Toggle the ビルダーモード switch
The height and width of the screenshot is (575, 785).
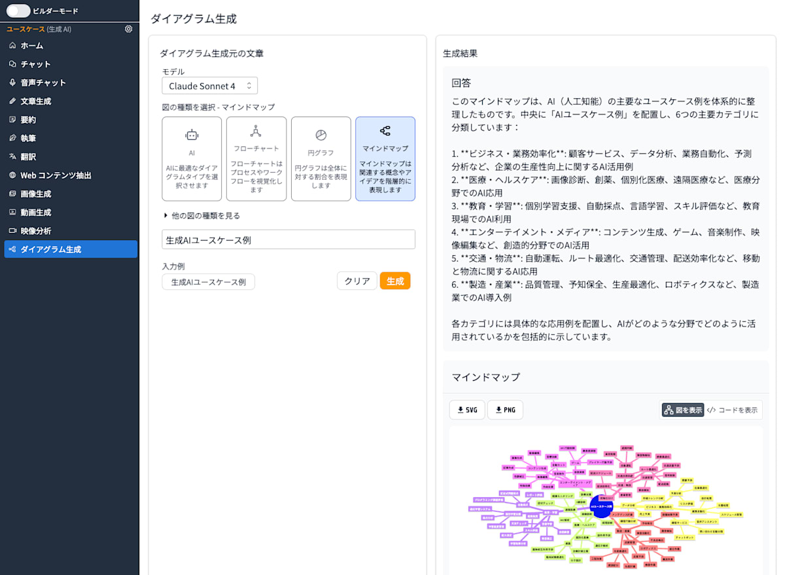[x=18, y=10]
